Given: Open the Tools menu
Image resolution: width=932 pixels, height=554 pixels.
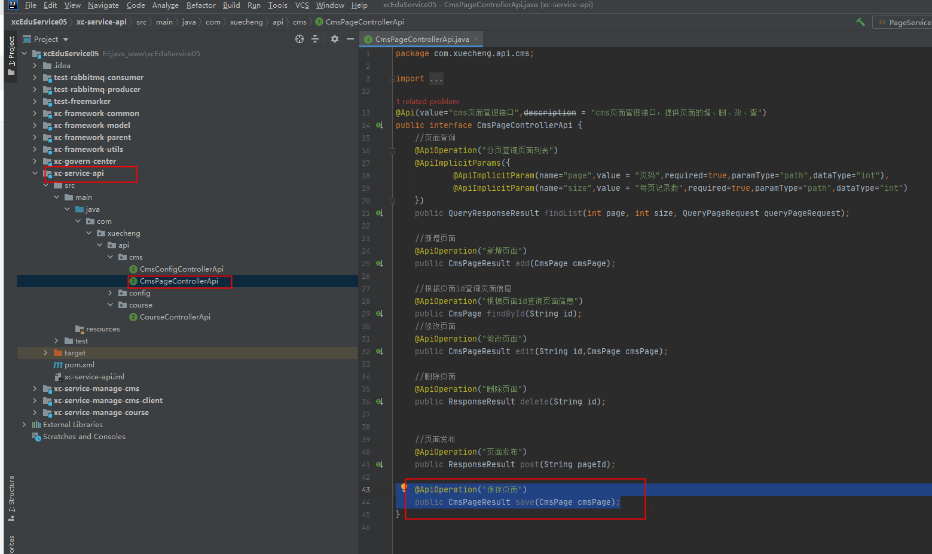Looking at the screenshot, I should point(277,5).
